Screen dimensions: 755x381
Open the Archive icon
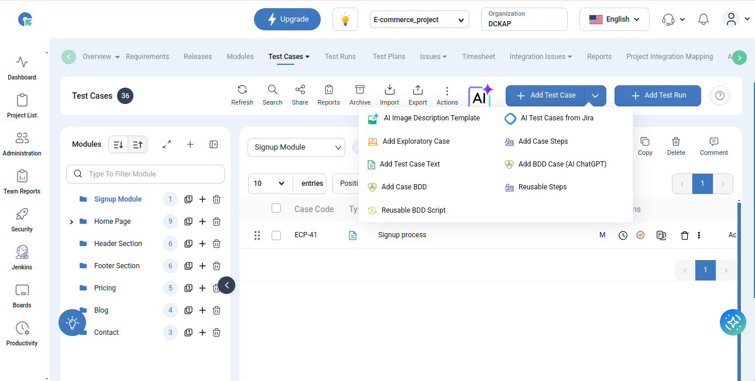point(360,95)
